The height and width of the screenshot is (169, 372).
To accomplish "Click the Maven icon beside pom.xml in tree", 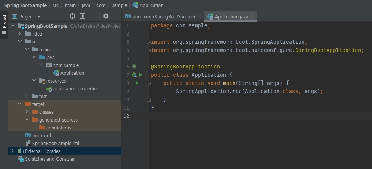I will (x=28, y=136).
